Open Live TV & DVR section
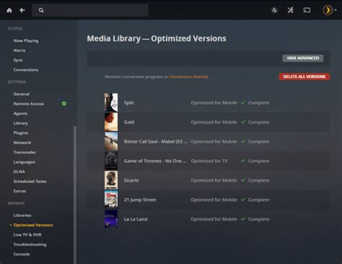 [27, 234]
